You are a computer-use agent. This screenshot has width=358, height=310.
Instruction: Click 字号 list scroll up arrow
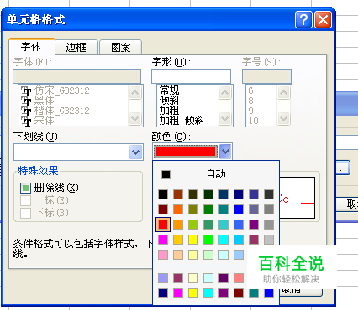pos(283,92)
